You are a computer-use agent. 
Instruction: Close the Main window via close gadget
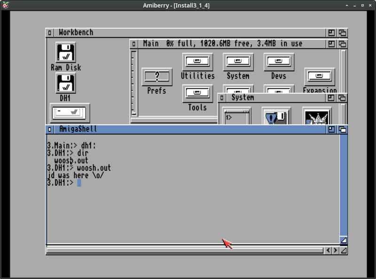(134, 44)
